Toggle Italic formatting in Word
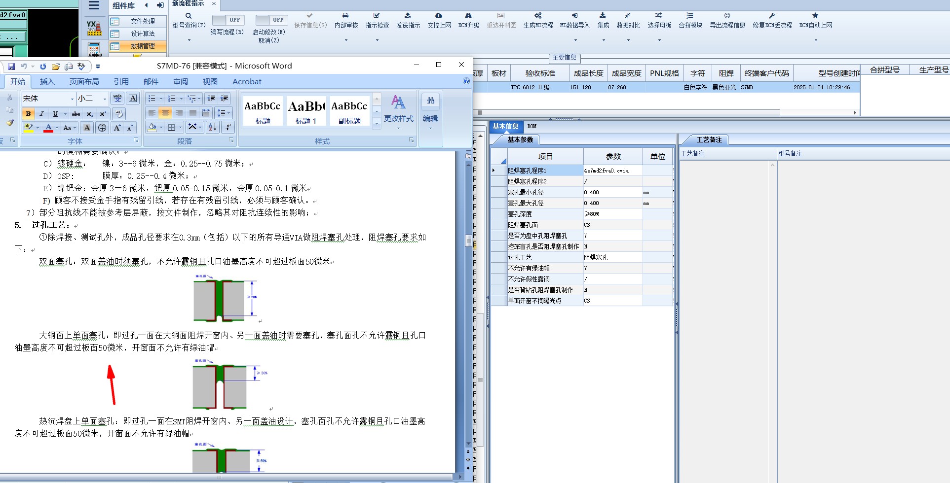 41,114
